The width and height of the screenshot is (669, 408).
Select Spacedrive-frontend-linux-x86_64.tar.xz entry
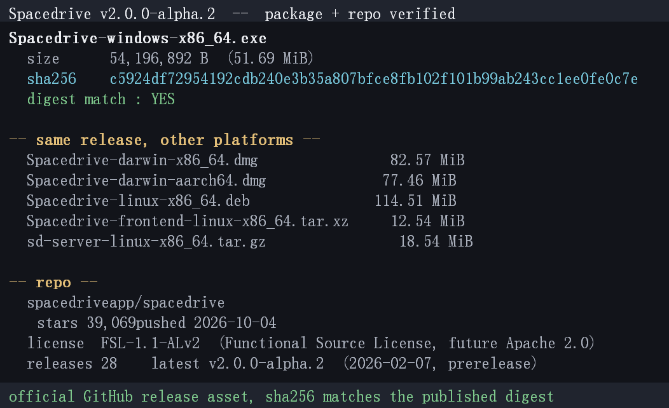(188, 221)
